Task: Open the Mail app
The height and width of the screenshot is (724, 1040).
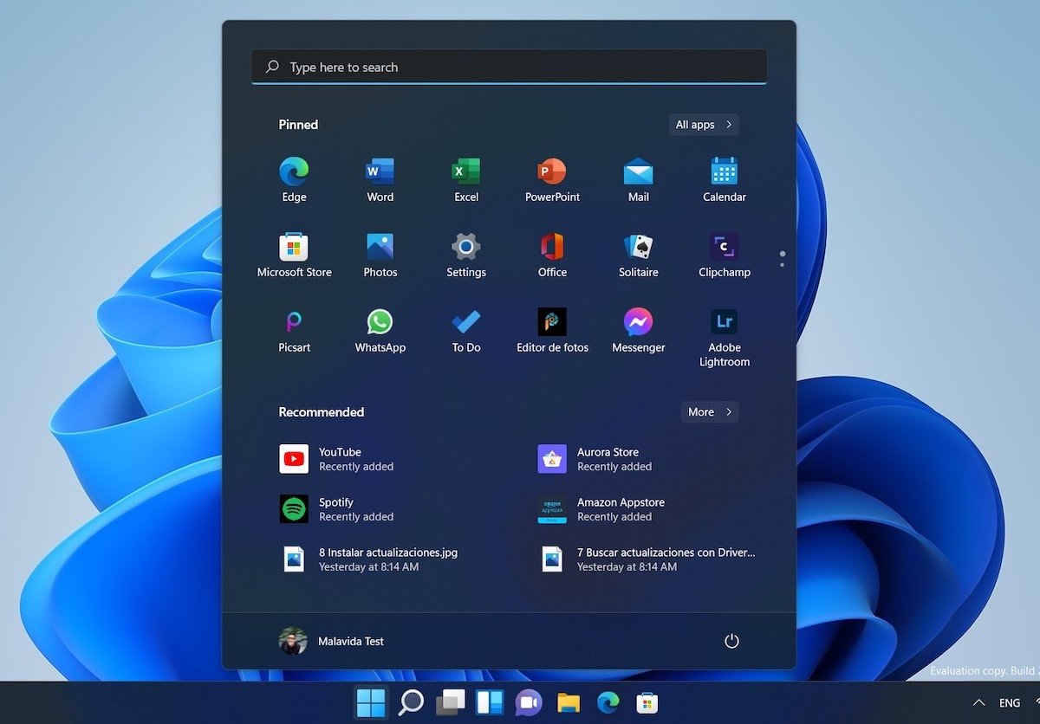Action: pos(639,179)
